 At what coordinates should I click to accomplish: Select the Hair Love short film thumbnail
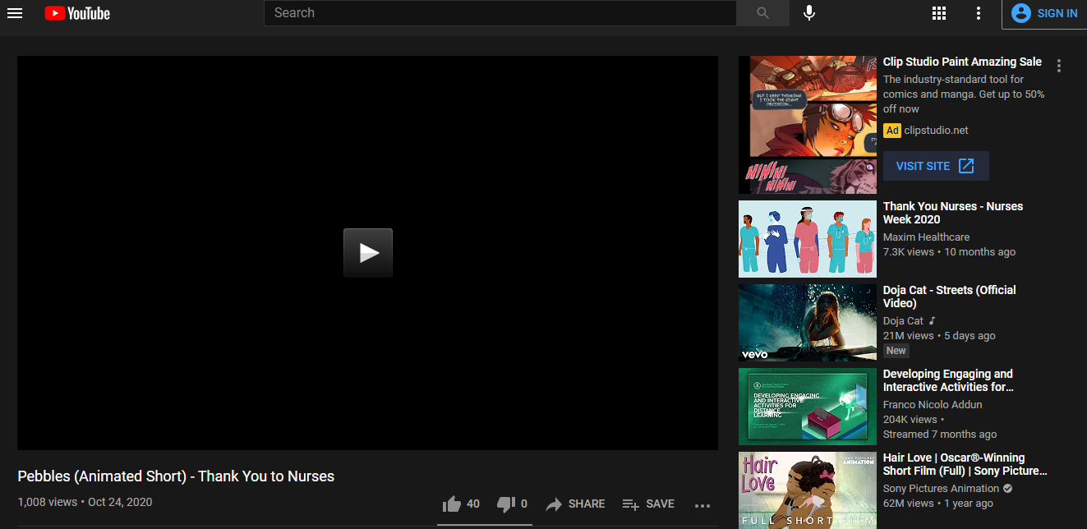tap(807, 490)
